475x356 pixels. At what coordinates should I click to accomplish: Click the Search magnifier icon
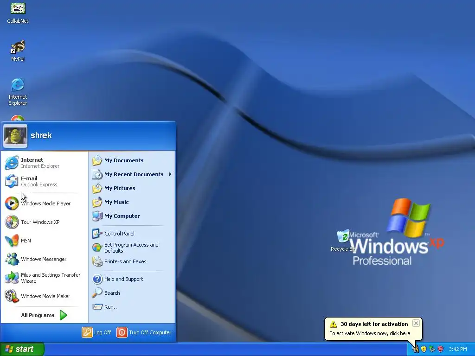point(97,293)
